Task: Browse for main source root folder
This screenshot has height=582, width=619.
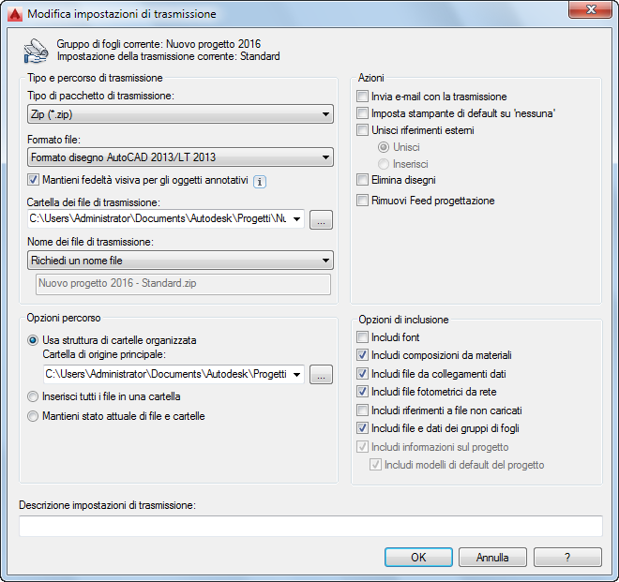Action: click(x=322, y=375)
